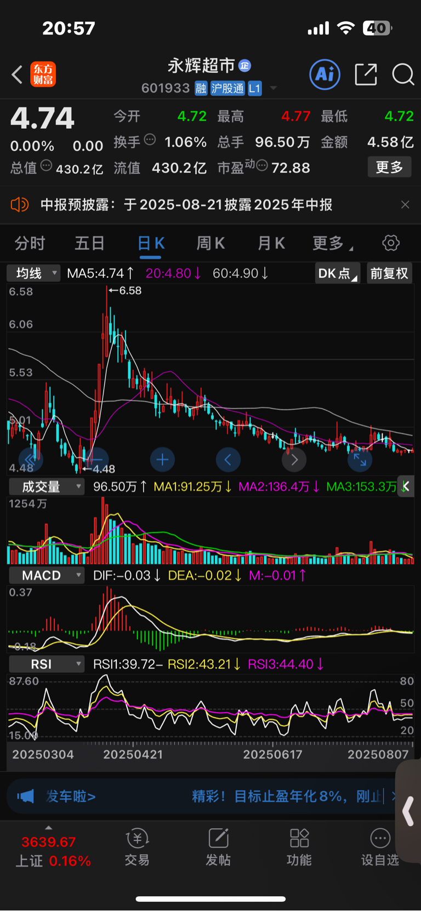
Task: Expand the stock header dropdown triangle
Action: point(274,88)
